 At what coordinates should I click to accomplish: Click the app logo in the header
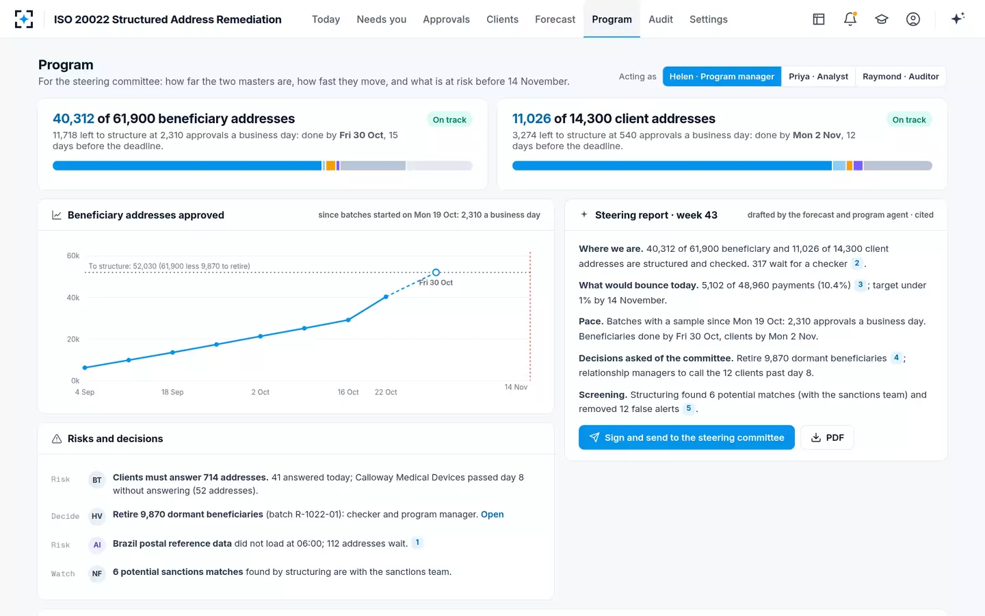pyautogui.click(x=24, y=19)
